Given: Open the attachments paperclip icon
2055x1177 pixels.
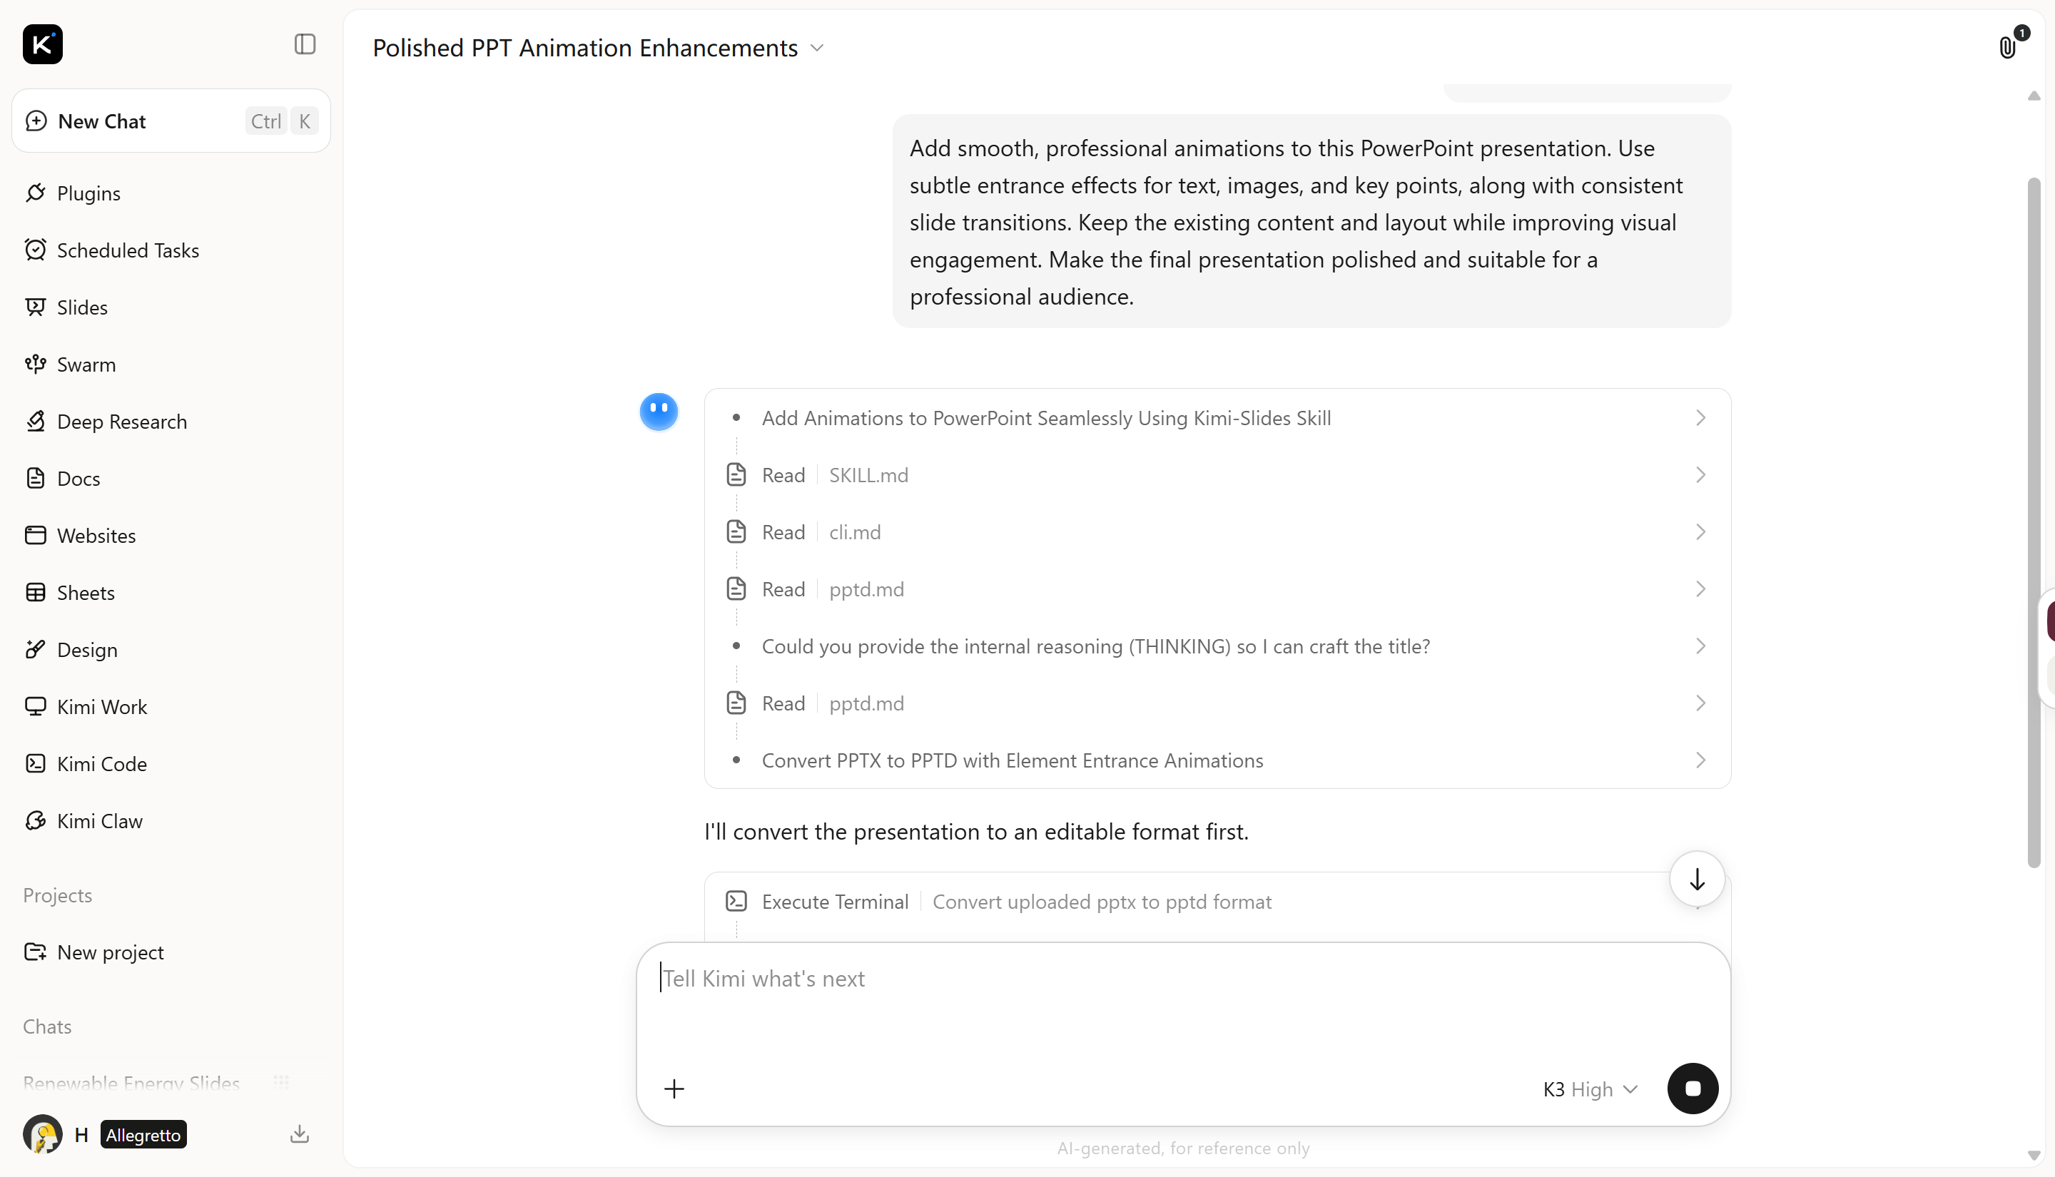Looking at the screenshot, I should [2008, 48].
